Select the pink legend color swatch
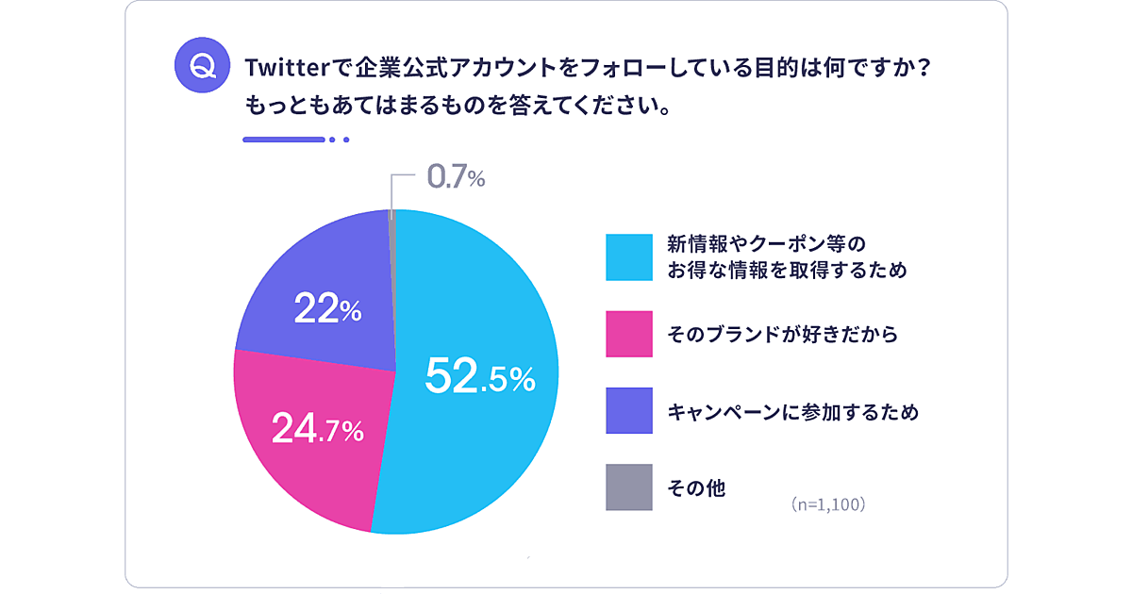Image resolution: width=1132 pixels, height=594 pixels. (629, 335)
